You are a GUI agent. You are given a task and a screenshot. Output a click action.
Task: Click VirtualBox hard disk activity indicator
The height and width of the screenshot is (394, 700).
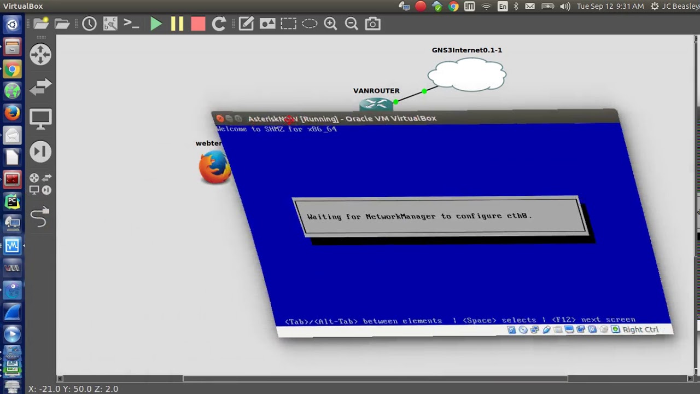[x=511, y=330]
